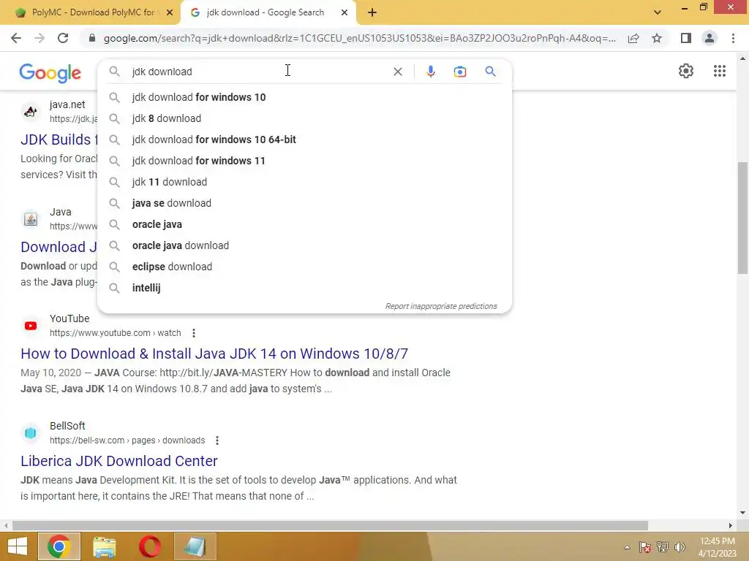Open the taskbar clock and date
This screenshot has height=561, width=749.
coord(717,547)
